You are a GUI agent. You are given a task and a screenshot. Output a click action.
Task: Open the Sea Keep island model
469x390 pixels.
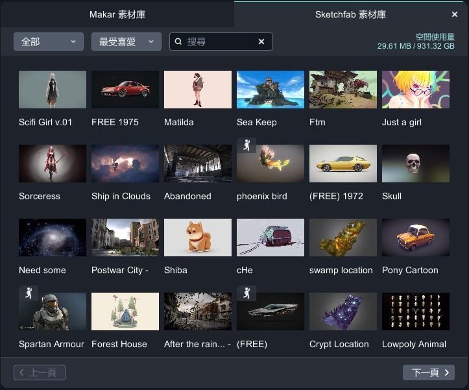tap(271, 90)
